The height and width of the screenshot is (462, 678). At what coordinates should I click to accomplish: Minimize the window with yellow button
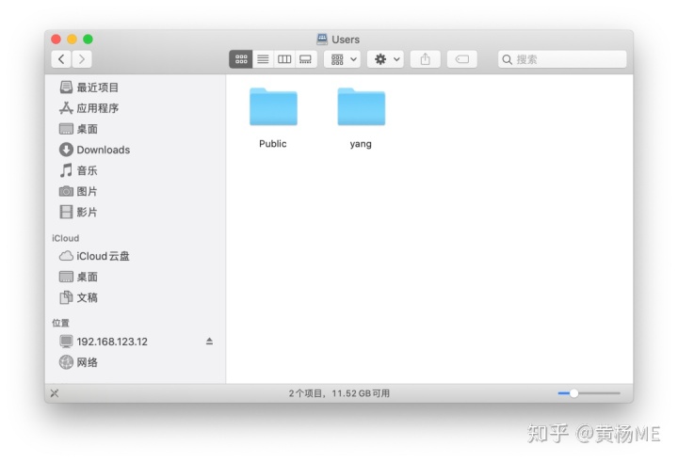pyautogui.click(x=72, y=40)
